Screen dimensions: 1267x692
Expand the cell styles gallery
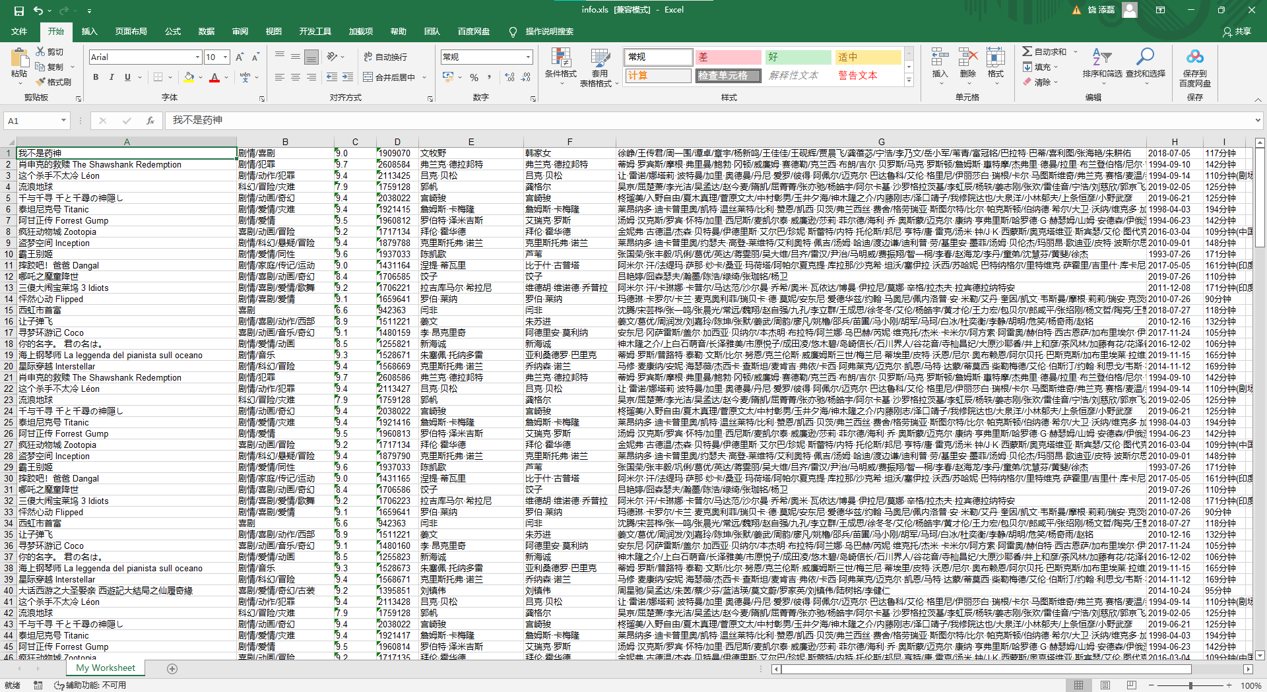click(x=909, y=80)
